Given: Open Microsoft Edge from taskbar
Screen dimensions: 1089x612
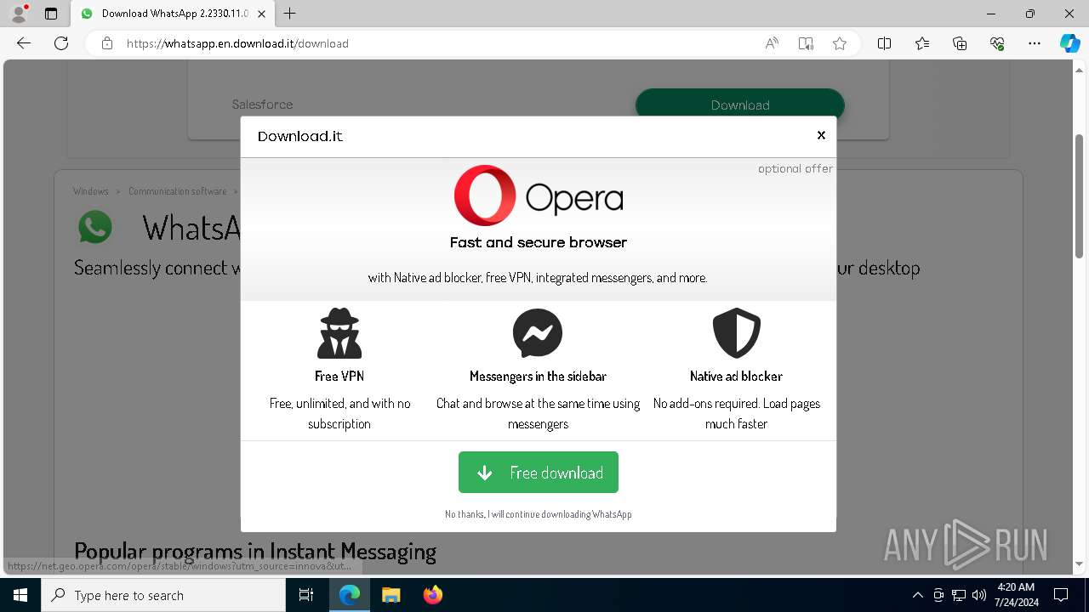Looking at the screenshot, I should (x=350, y=595).
